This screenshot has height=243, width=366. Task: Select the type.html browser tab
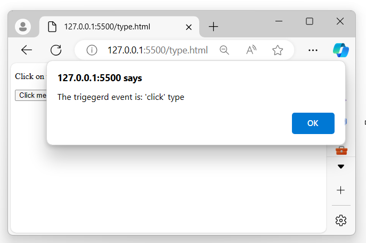pyautogui.click(x=117, y=27)
